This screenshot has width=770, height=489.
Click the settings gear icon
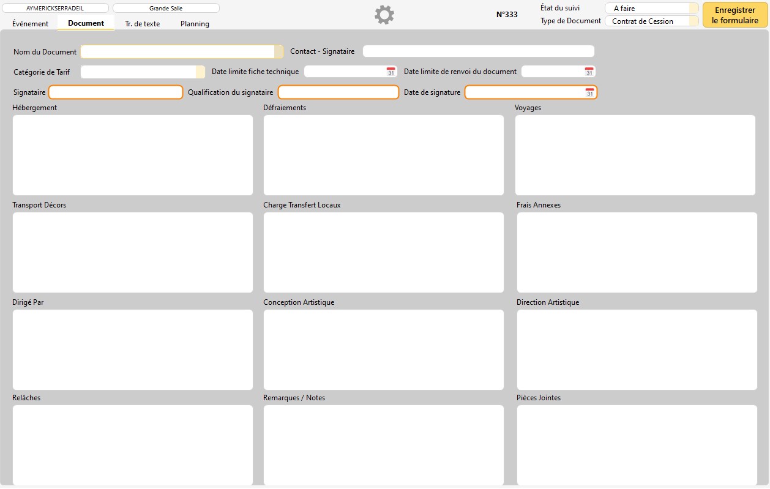tap(384, 15)
